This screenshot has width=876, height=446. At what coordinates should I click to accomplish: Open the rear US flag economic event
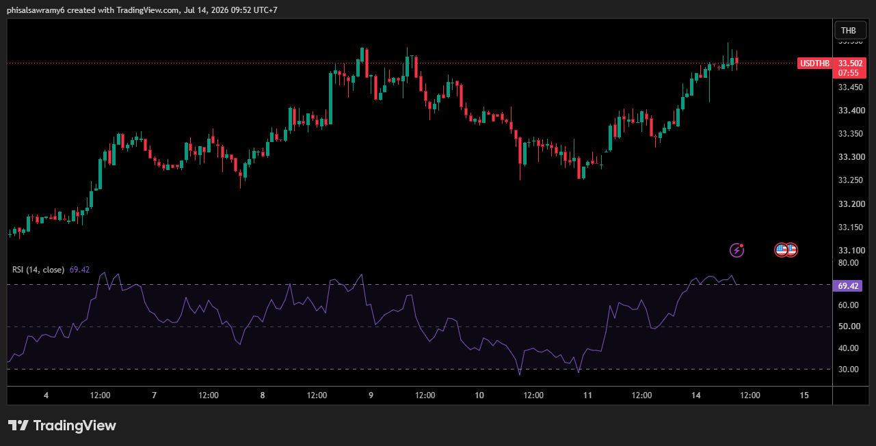pos(792,250)
